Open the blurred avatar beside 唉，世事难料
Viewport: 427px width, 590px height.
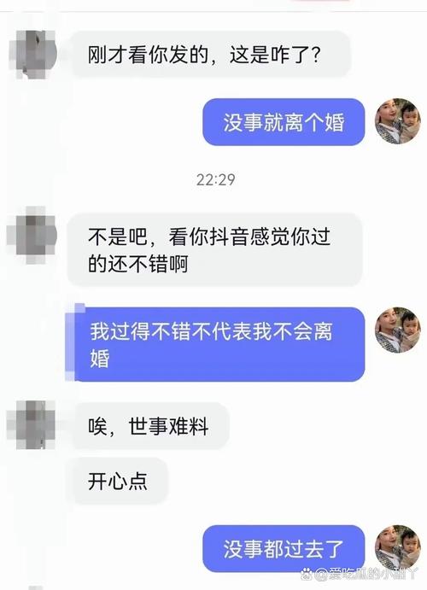(x=32, y=425)
